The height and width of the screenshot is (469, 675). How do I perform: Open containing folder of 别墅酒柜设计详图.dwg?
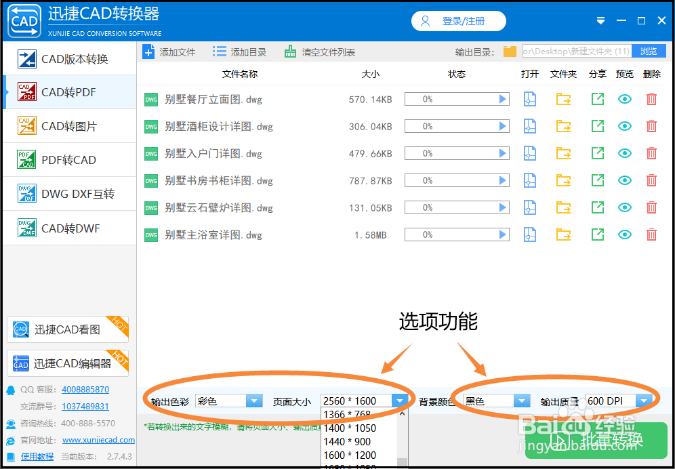[563, 126]
